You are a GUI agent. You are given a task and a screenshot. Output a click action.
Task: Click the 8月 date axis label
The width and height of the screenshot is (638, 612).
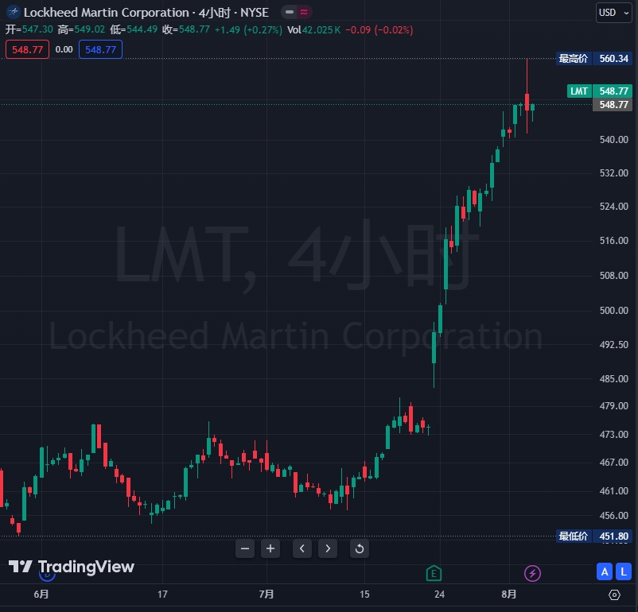[508, 595]
